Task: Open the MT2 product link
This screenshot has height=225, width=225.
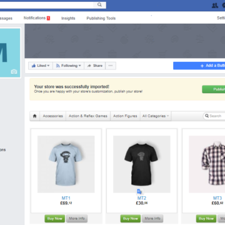Action: click(142, 198)
